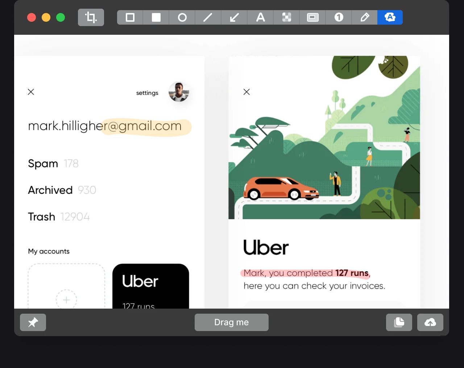Select the pencil drawing tool
The image size is (464, 368).
point(365,17)
